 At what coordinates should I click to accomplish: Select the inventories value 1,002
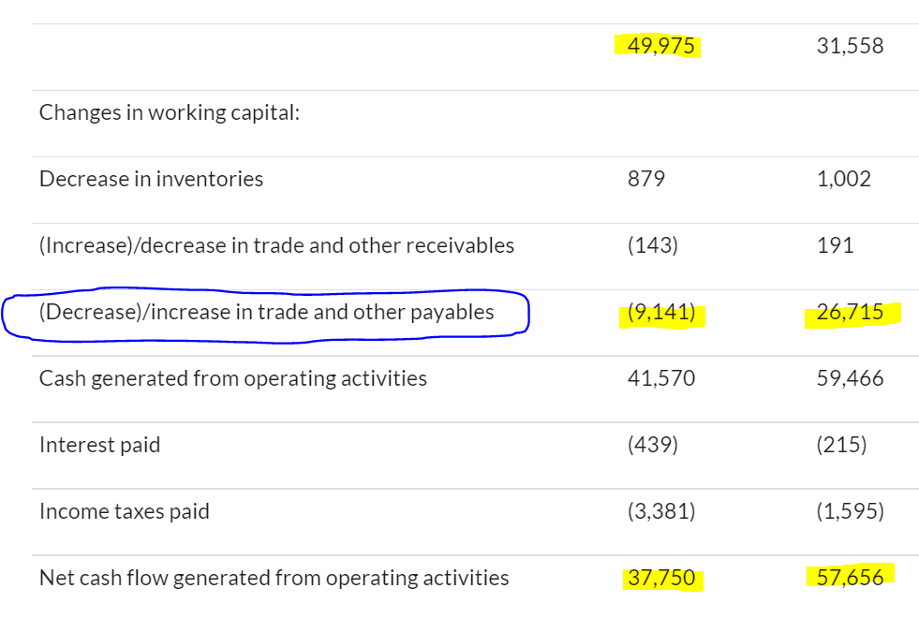(x=844, y=179)
